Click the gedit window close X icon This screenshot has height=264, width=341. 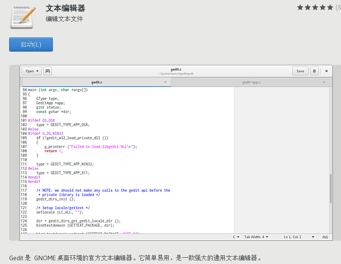pos(326,71)
